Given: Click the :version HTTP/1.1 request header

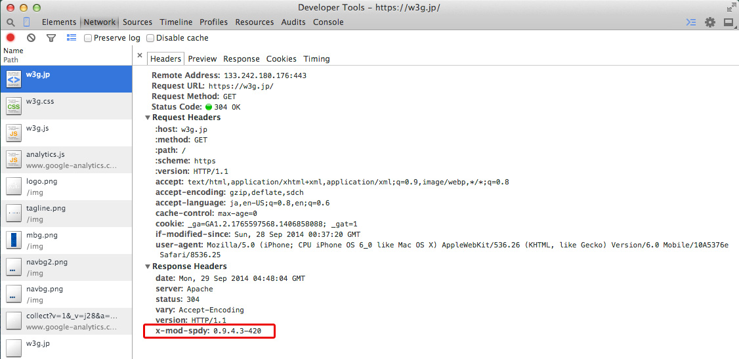Looking at the screenshot, I should [x=192, y=171].
